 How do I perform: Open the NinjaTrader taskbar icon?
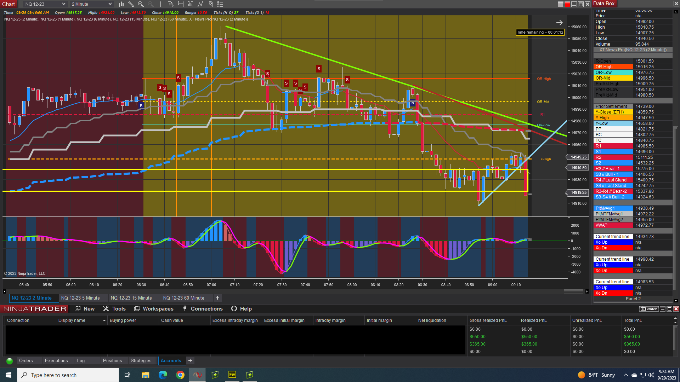pos(197,375)
